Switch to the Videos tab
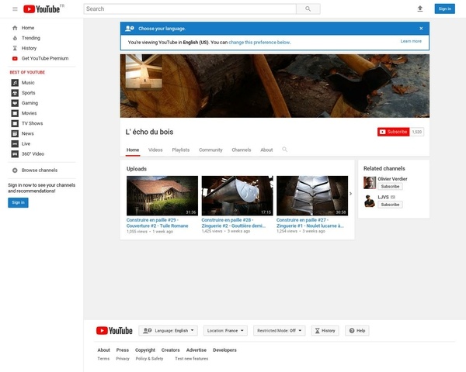The width and height of the screenshot is (466, 372). 155,150
